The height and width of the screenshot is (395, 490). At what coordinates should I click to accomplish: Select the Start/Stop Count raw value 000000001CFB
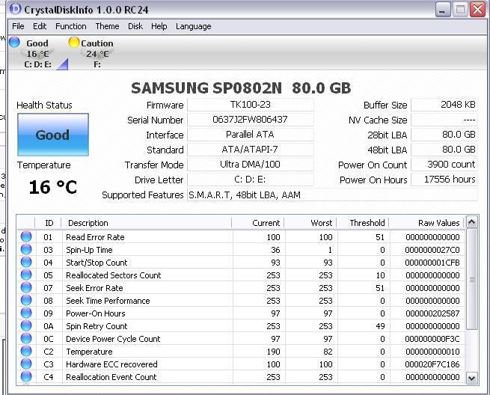[432, 263]
